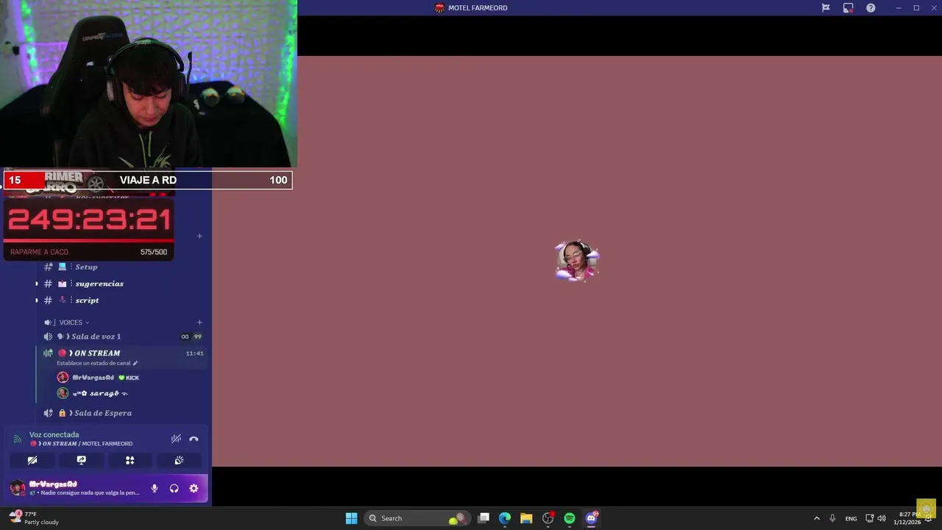This screenshot has width=942, height=530.
Task: Open OBS Studio taskbar icon
Action: coord(548,518)
